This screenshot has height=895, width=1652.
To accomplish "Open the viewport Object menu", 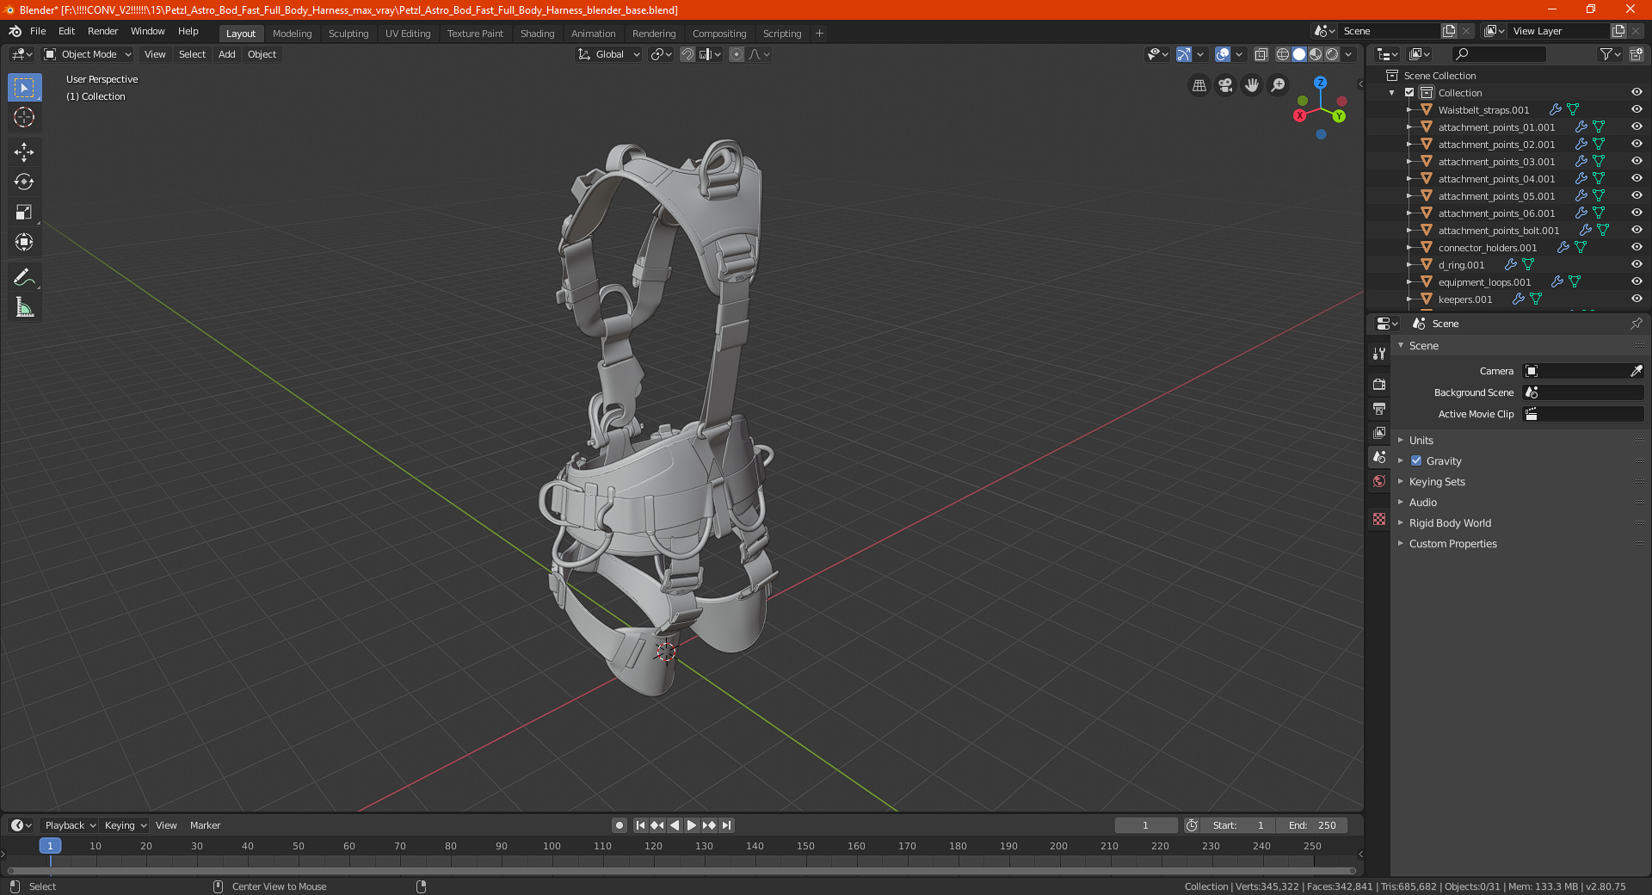I will (x=262, y=54).
